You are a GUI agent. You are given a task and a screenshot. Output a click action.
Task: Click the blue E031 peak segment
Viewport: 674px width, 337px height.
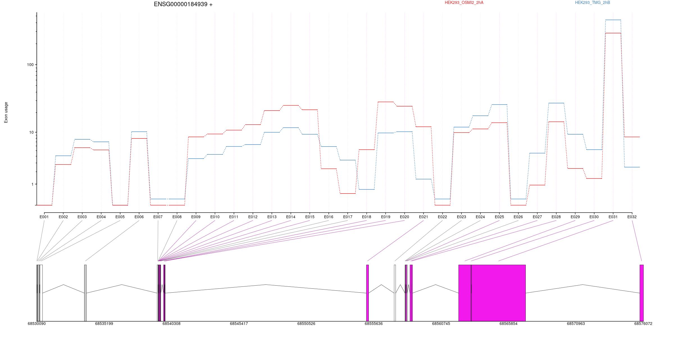point(613,20)
